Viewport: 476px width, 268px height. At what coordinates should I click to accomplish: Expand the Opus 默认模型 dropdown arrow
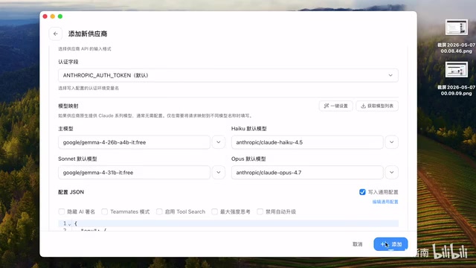coord(392,172)
